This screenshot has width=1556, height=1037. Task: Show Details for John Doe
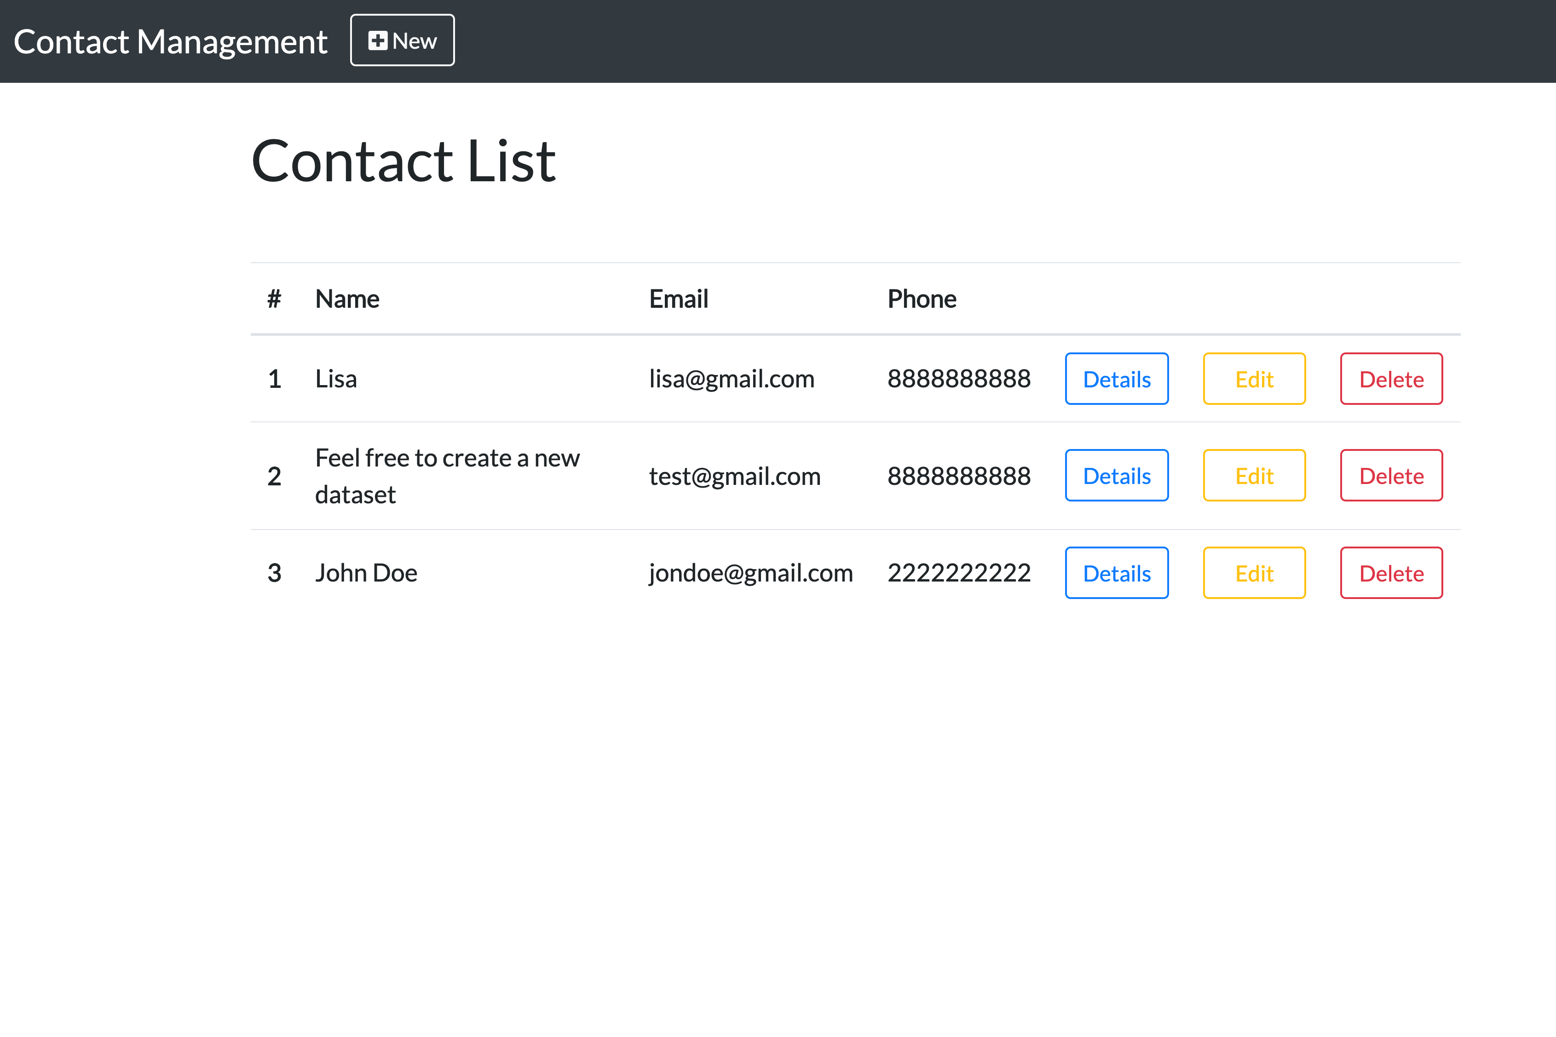coord(1116,573)
